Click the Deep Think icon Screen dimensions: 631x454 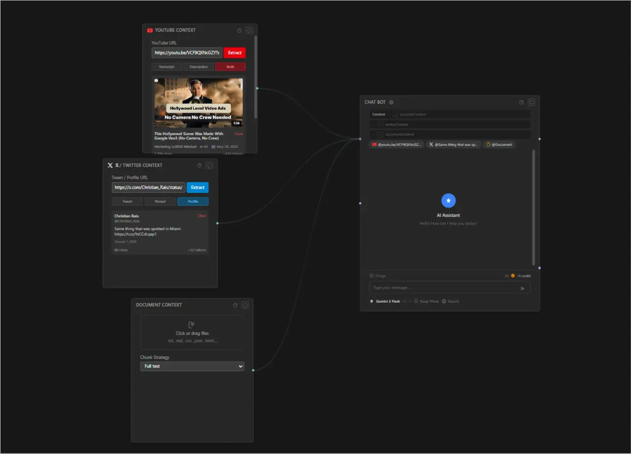pos(415,301)
